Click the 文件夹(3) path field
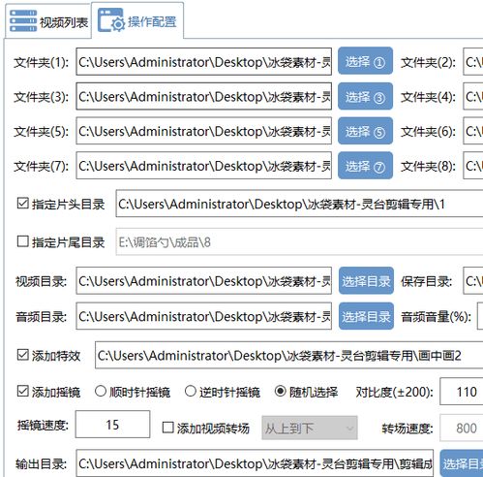Viewport: 483px width, 477px height. 204,96
